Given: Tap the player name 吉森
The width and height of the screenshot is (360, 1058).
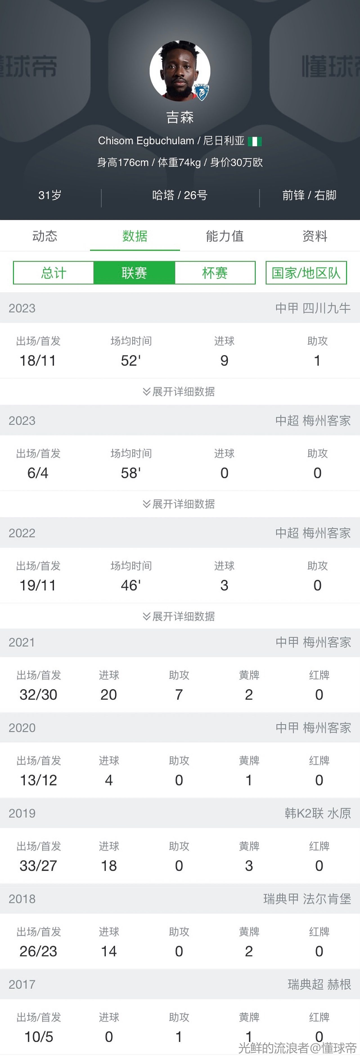Looking at the screenshot, I should tap(180, 117).
